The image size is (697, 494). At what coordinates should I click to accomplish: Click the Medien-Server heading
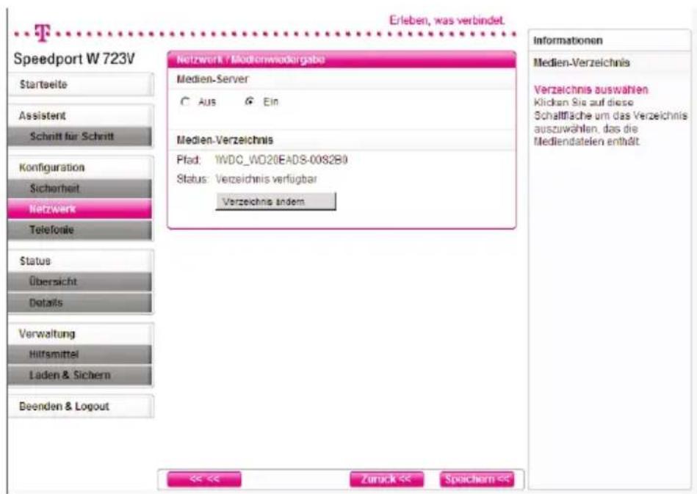[212, 79]
